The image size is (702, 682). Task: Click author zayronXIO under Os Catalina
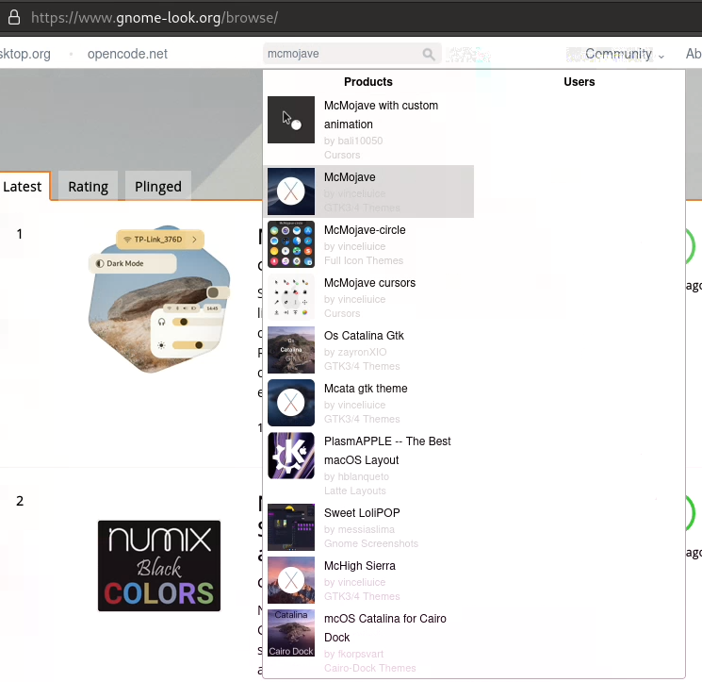click(362, 352)
